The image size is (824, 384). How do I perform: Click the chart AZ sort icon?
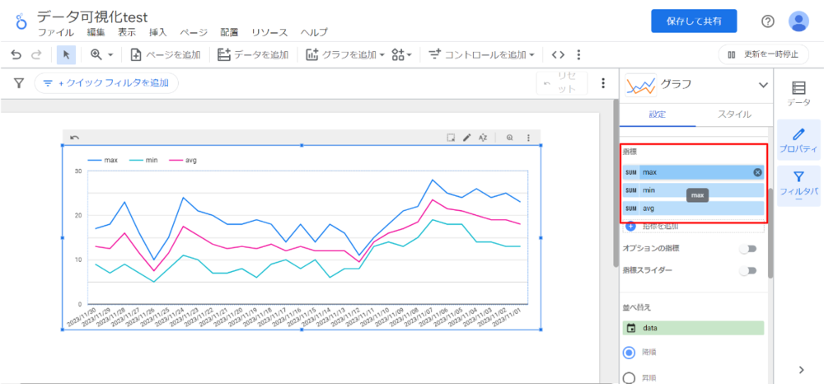tap(483, 137)
